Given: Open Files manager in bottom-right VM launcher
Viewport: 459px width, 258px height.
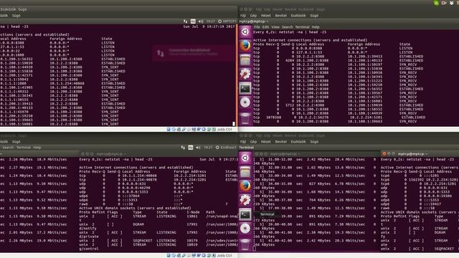Looking at the screenshot, I should coord(245,172).
